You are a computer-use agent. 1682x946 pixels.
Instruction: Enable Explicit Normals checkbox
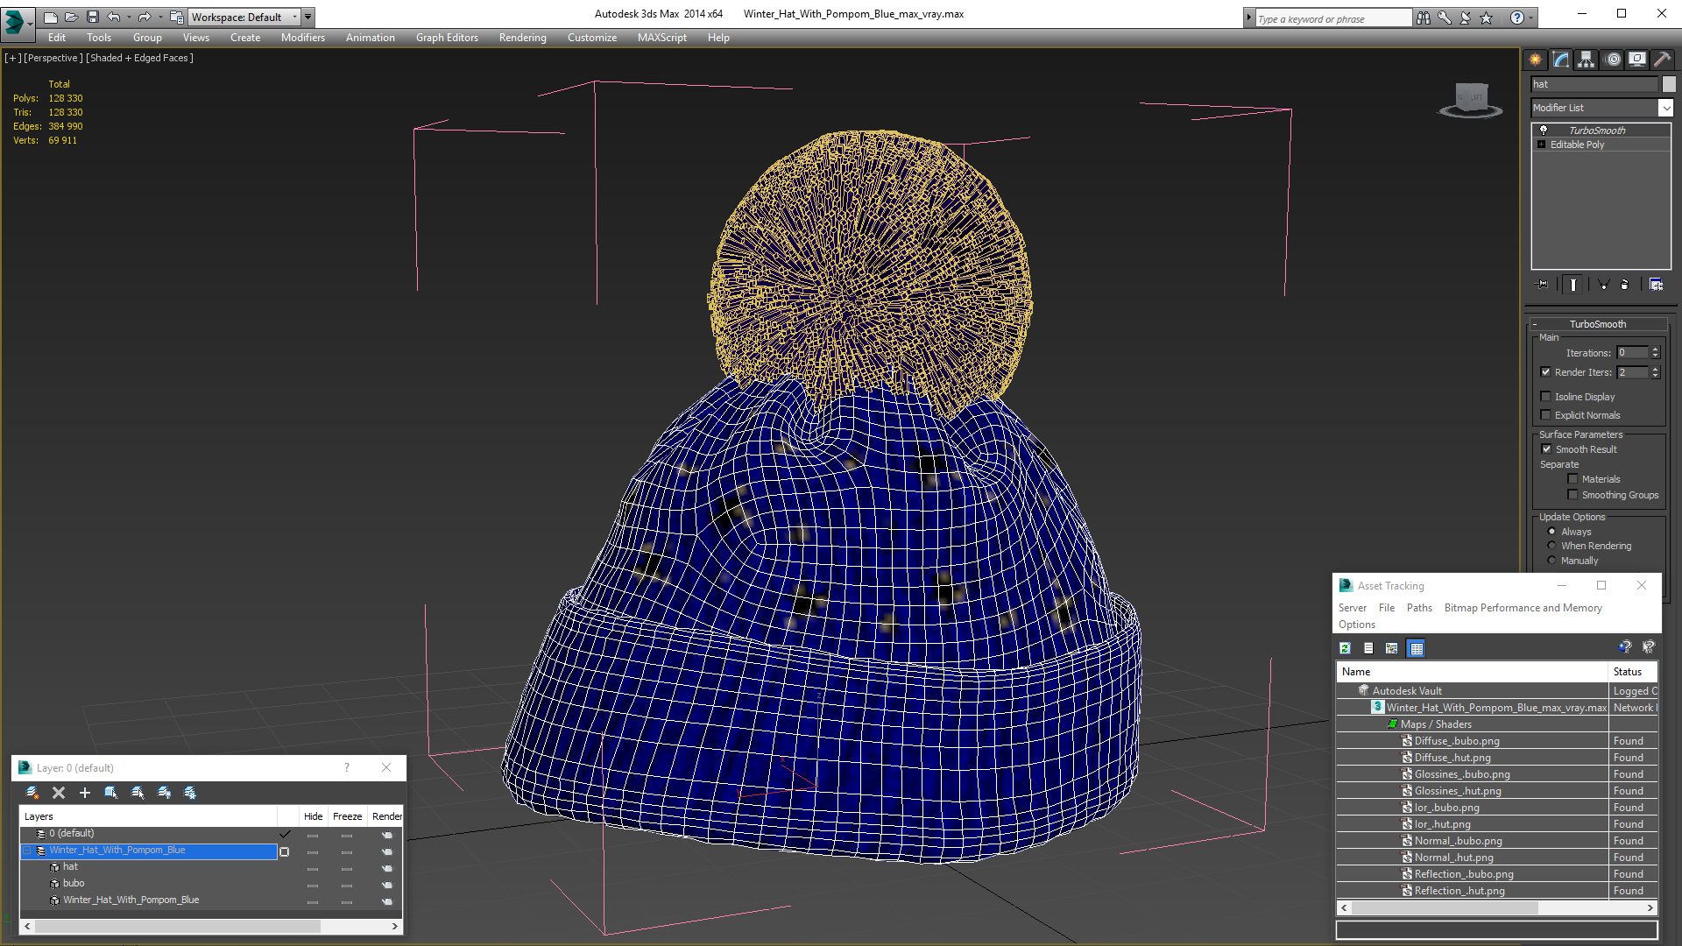(1546, 415)
